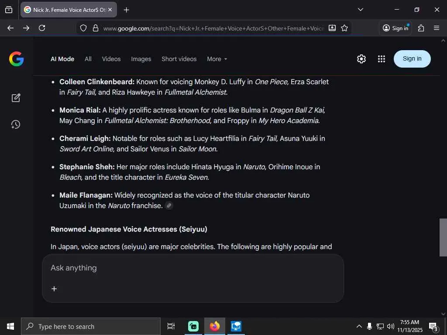The width and height of the screenshot is (447, 335).
Task: Click Renowned Japanese Voice Actresses (Seiyuu) heading
Action: (129, 229)
